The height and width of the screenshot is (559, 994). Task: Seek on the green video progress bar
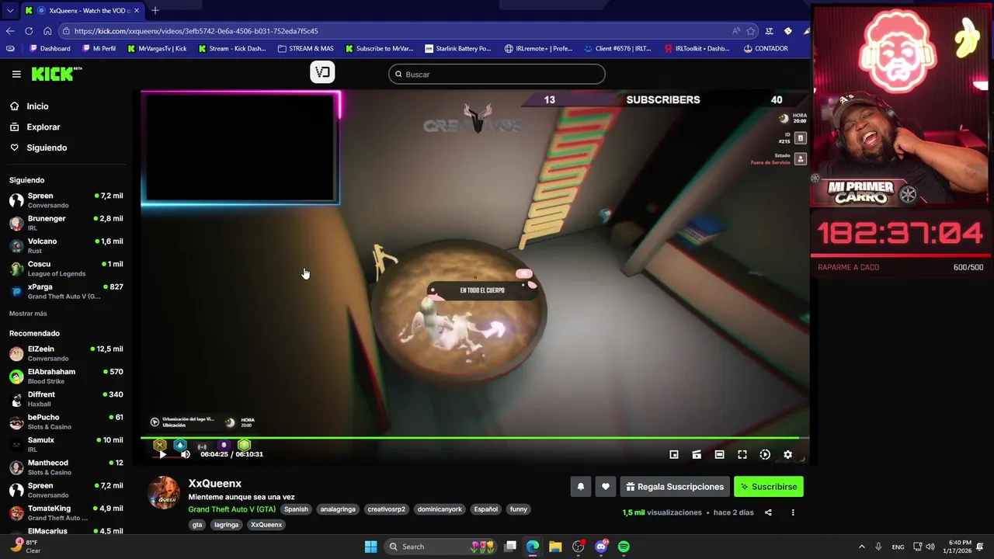coord(474,438)
